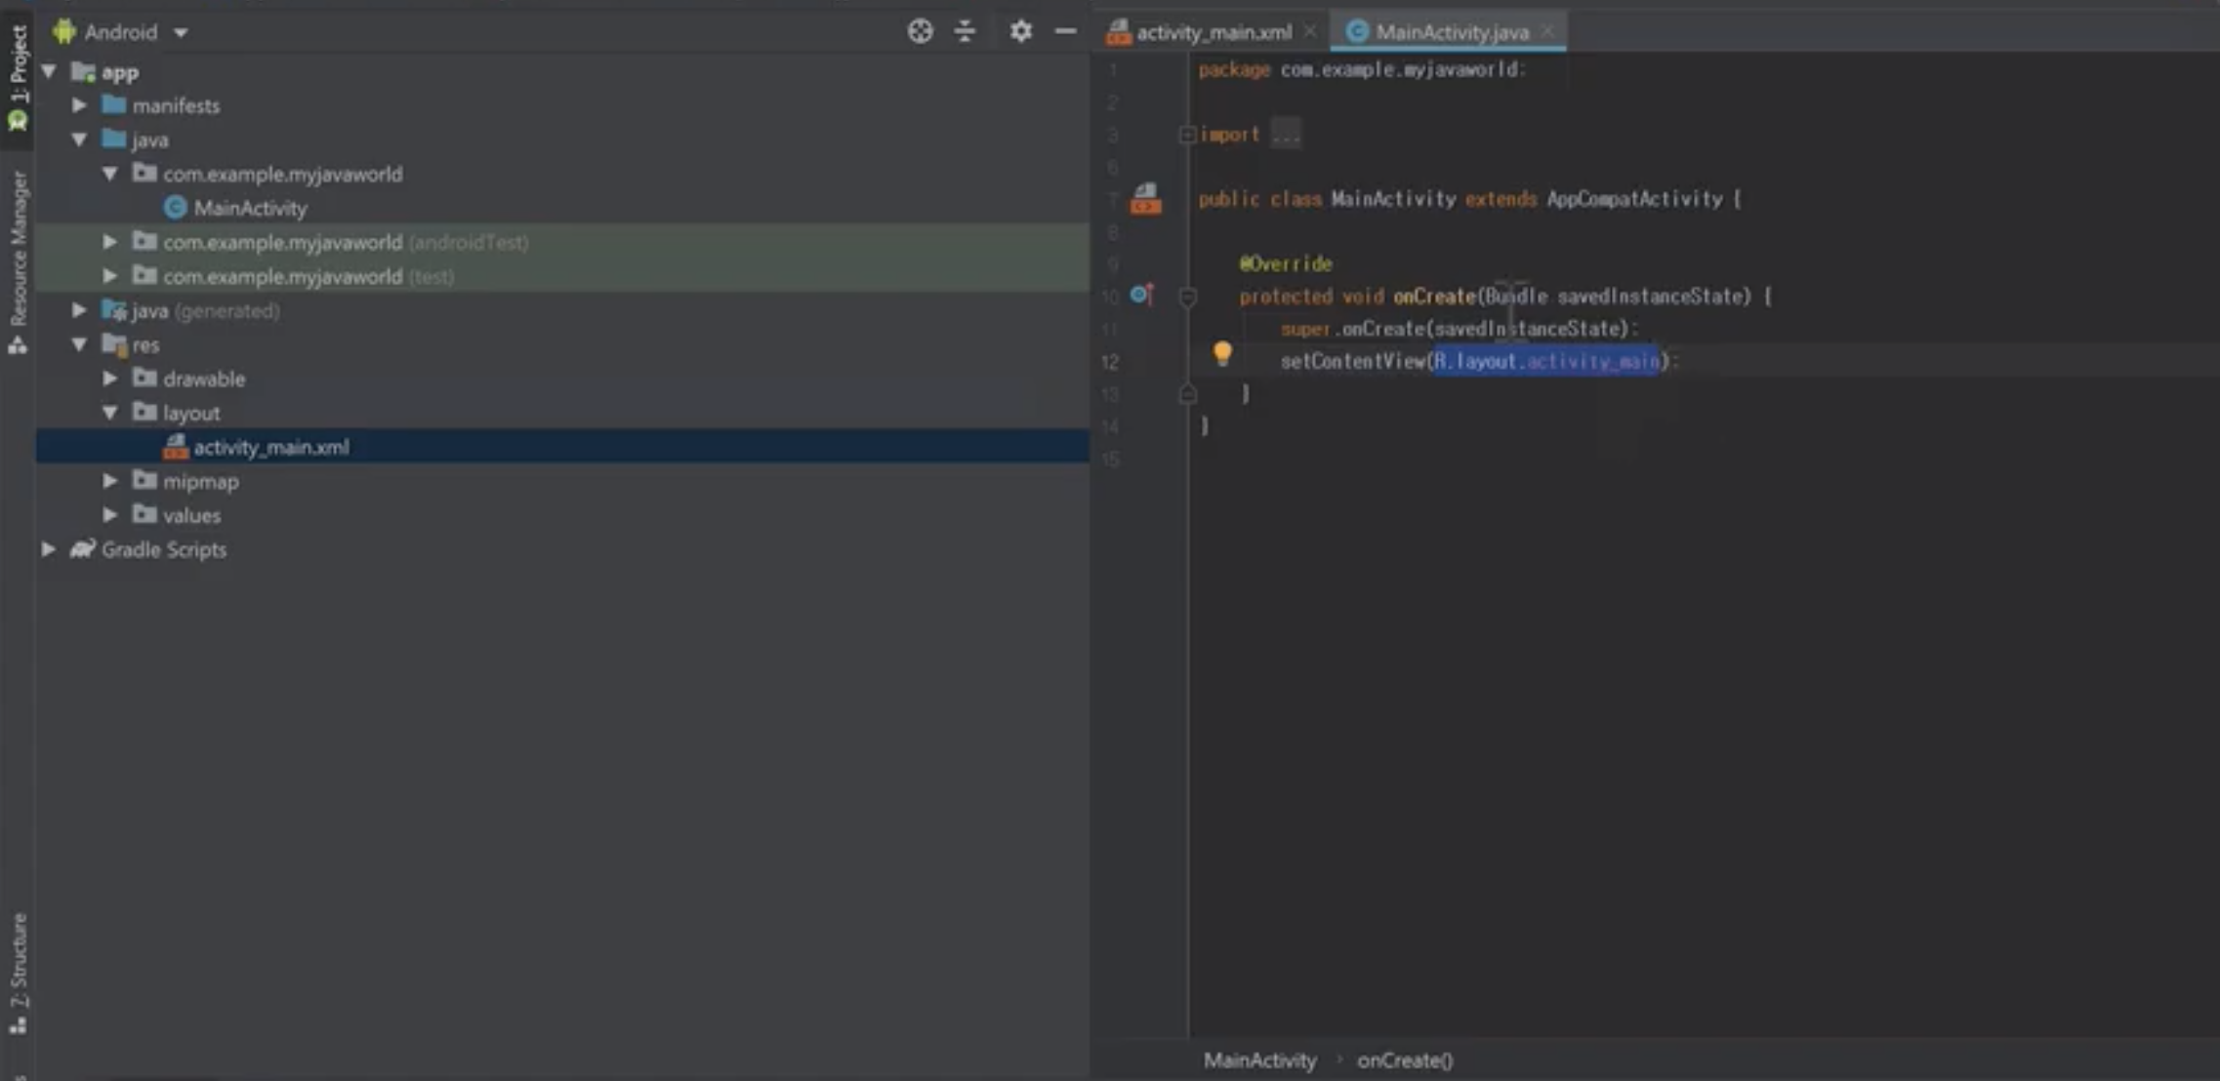Image resolution: width=2220 pixels, height=1081 pixels.
Task: Close the MainActivity.java tab
Action: pos(1547,32)
